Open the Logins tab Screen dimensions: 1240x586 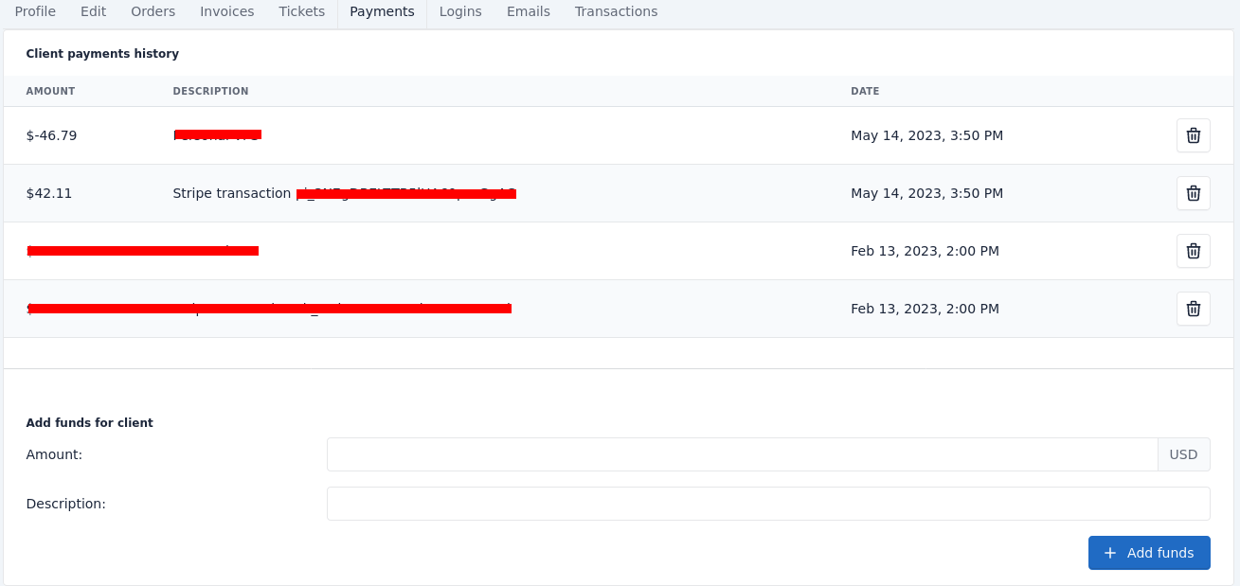coord(459,11)
